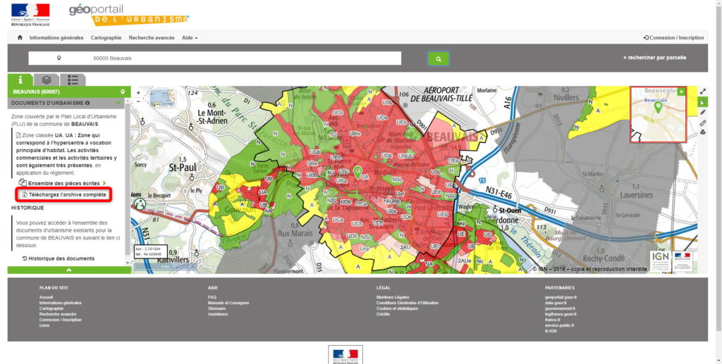The image size is (722, 364).
Task: Click 'Téléchargez l'archive complète'
Action: [64, 195]
